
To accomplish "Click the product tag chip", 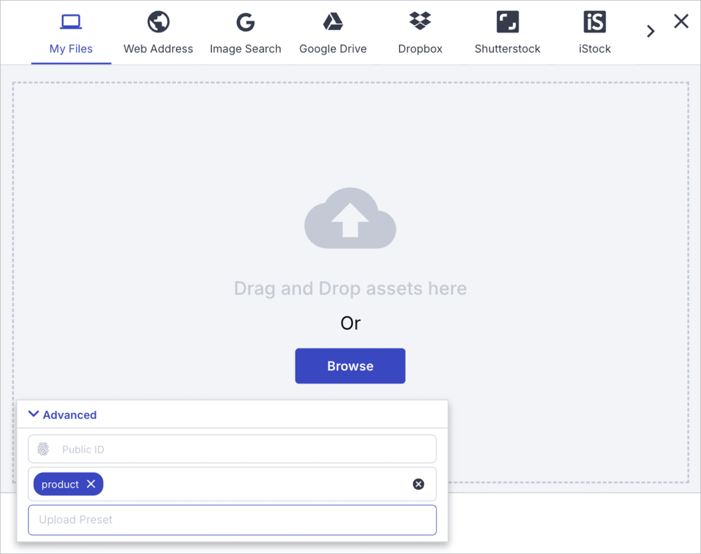I will (x=68, y=484).
